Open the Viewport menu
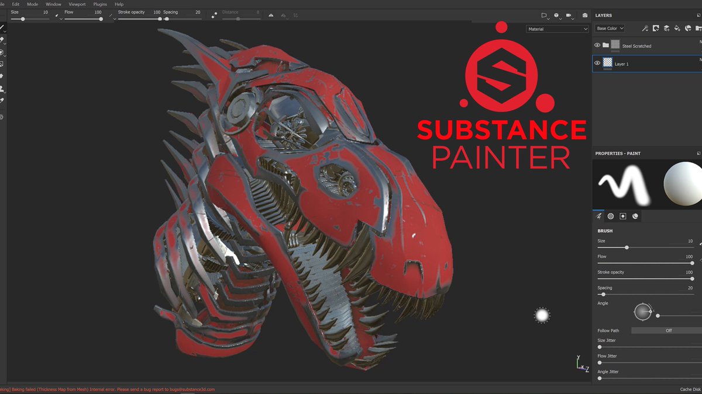Viewport: 702px width, 394px height. pyautogui.click(x=77, y=4)
